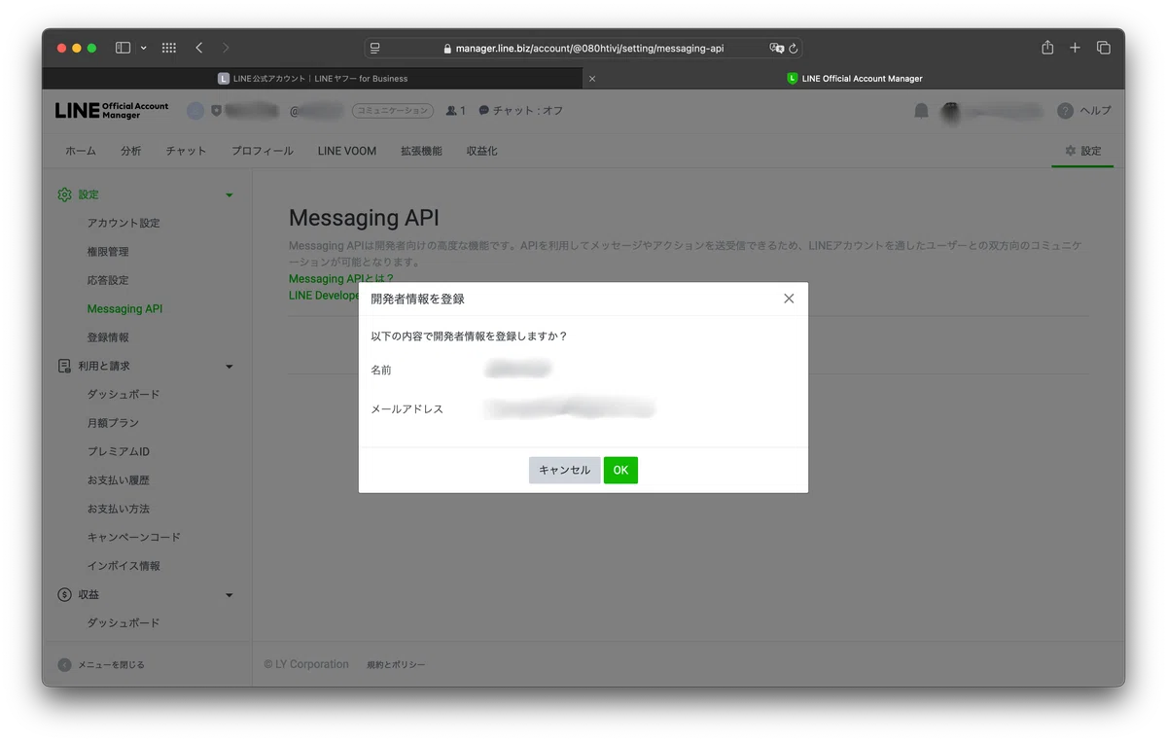The image size is (1167, 742).
Task: Click the チャット：オフ chat status indicator
Action: [x=520, y=111]
